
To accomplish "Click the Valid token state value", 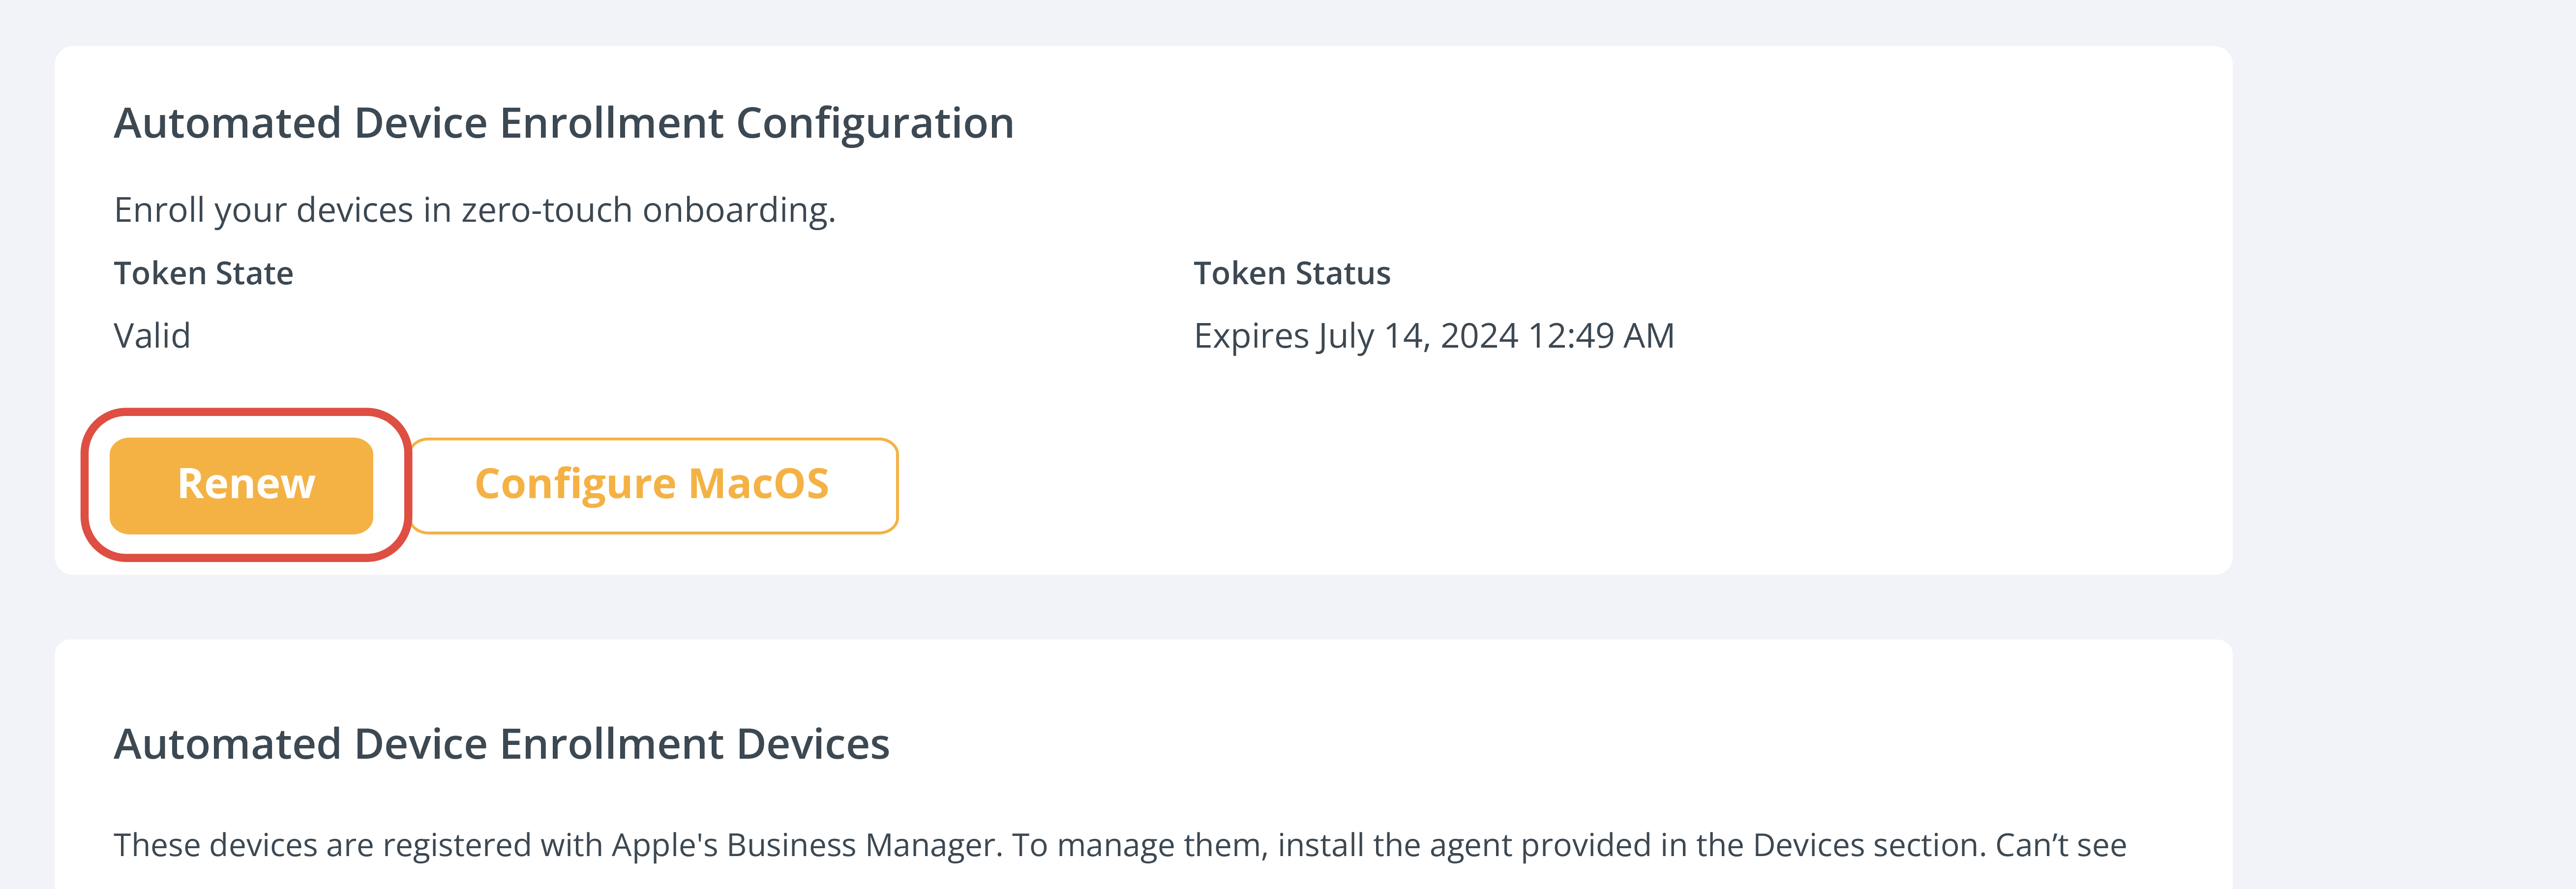I will 152,336.
